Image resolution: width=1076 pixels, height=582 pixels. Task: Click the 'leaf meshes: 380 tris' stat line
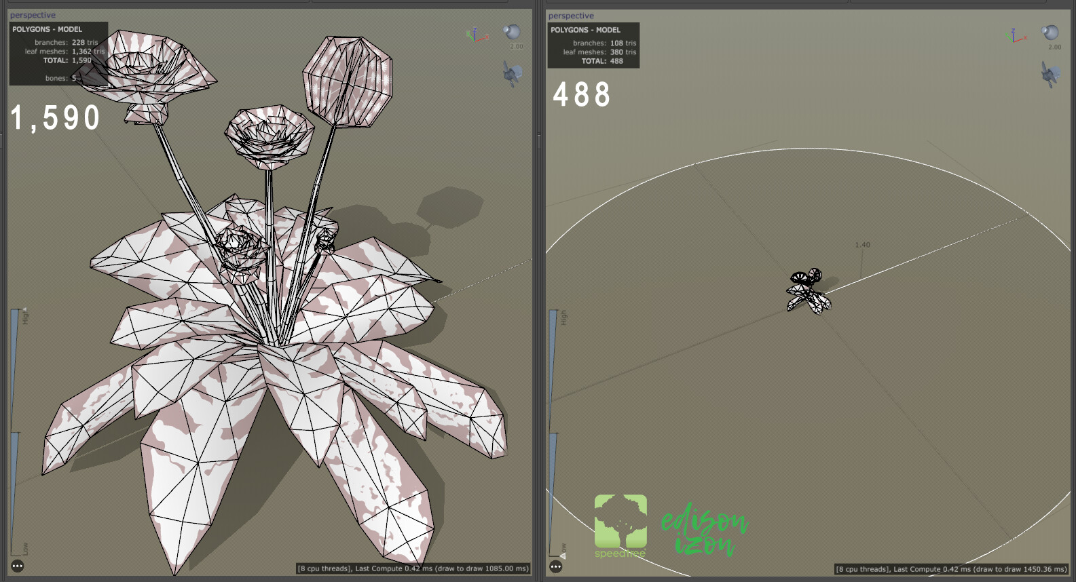coord(599,52)
